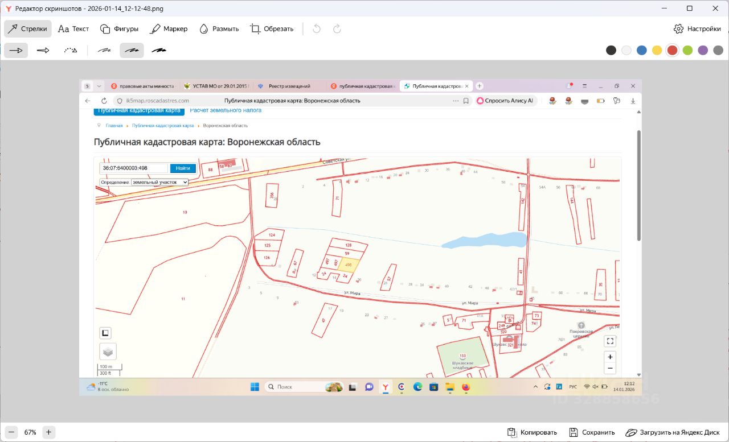This screenshot has height=442, width=729.
Task: Zoom in with the plus button
Action: tap(48, 432)
